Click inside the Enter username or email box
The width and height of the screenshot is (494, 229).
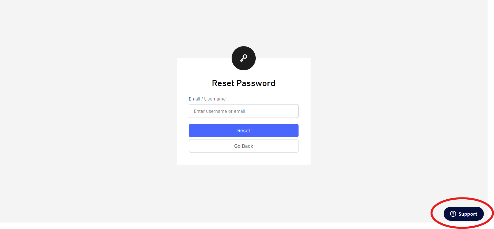[x=243, y=111]
